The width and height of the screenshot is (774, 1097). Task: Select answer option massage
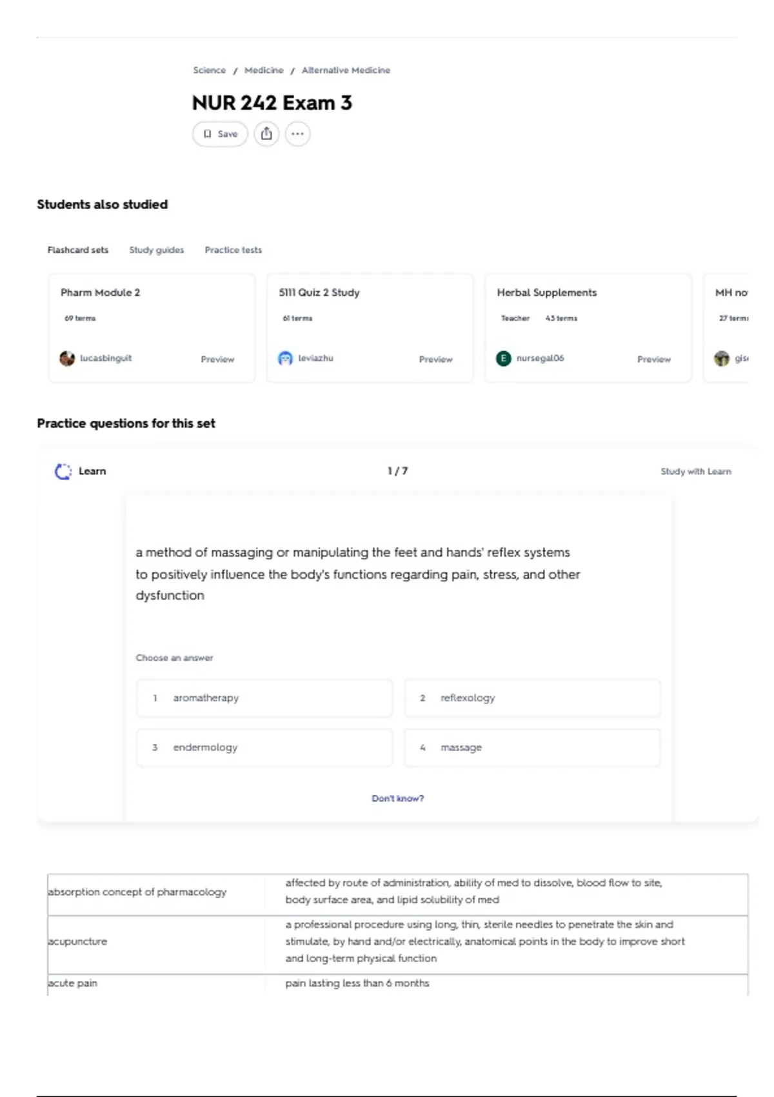tap(532, 748)
